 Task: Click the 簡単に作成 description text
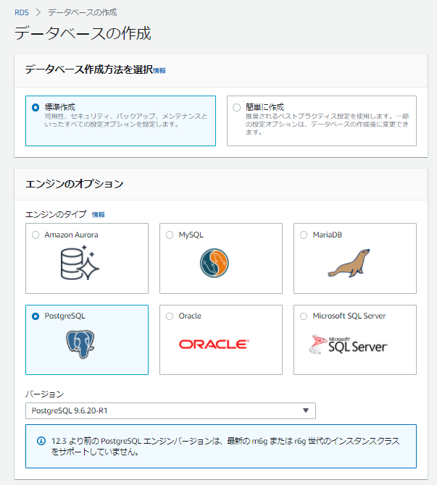tap(328, 124)
